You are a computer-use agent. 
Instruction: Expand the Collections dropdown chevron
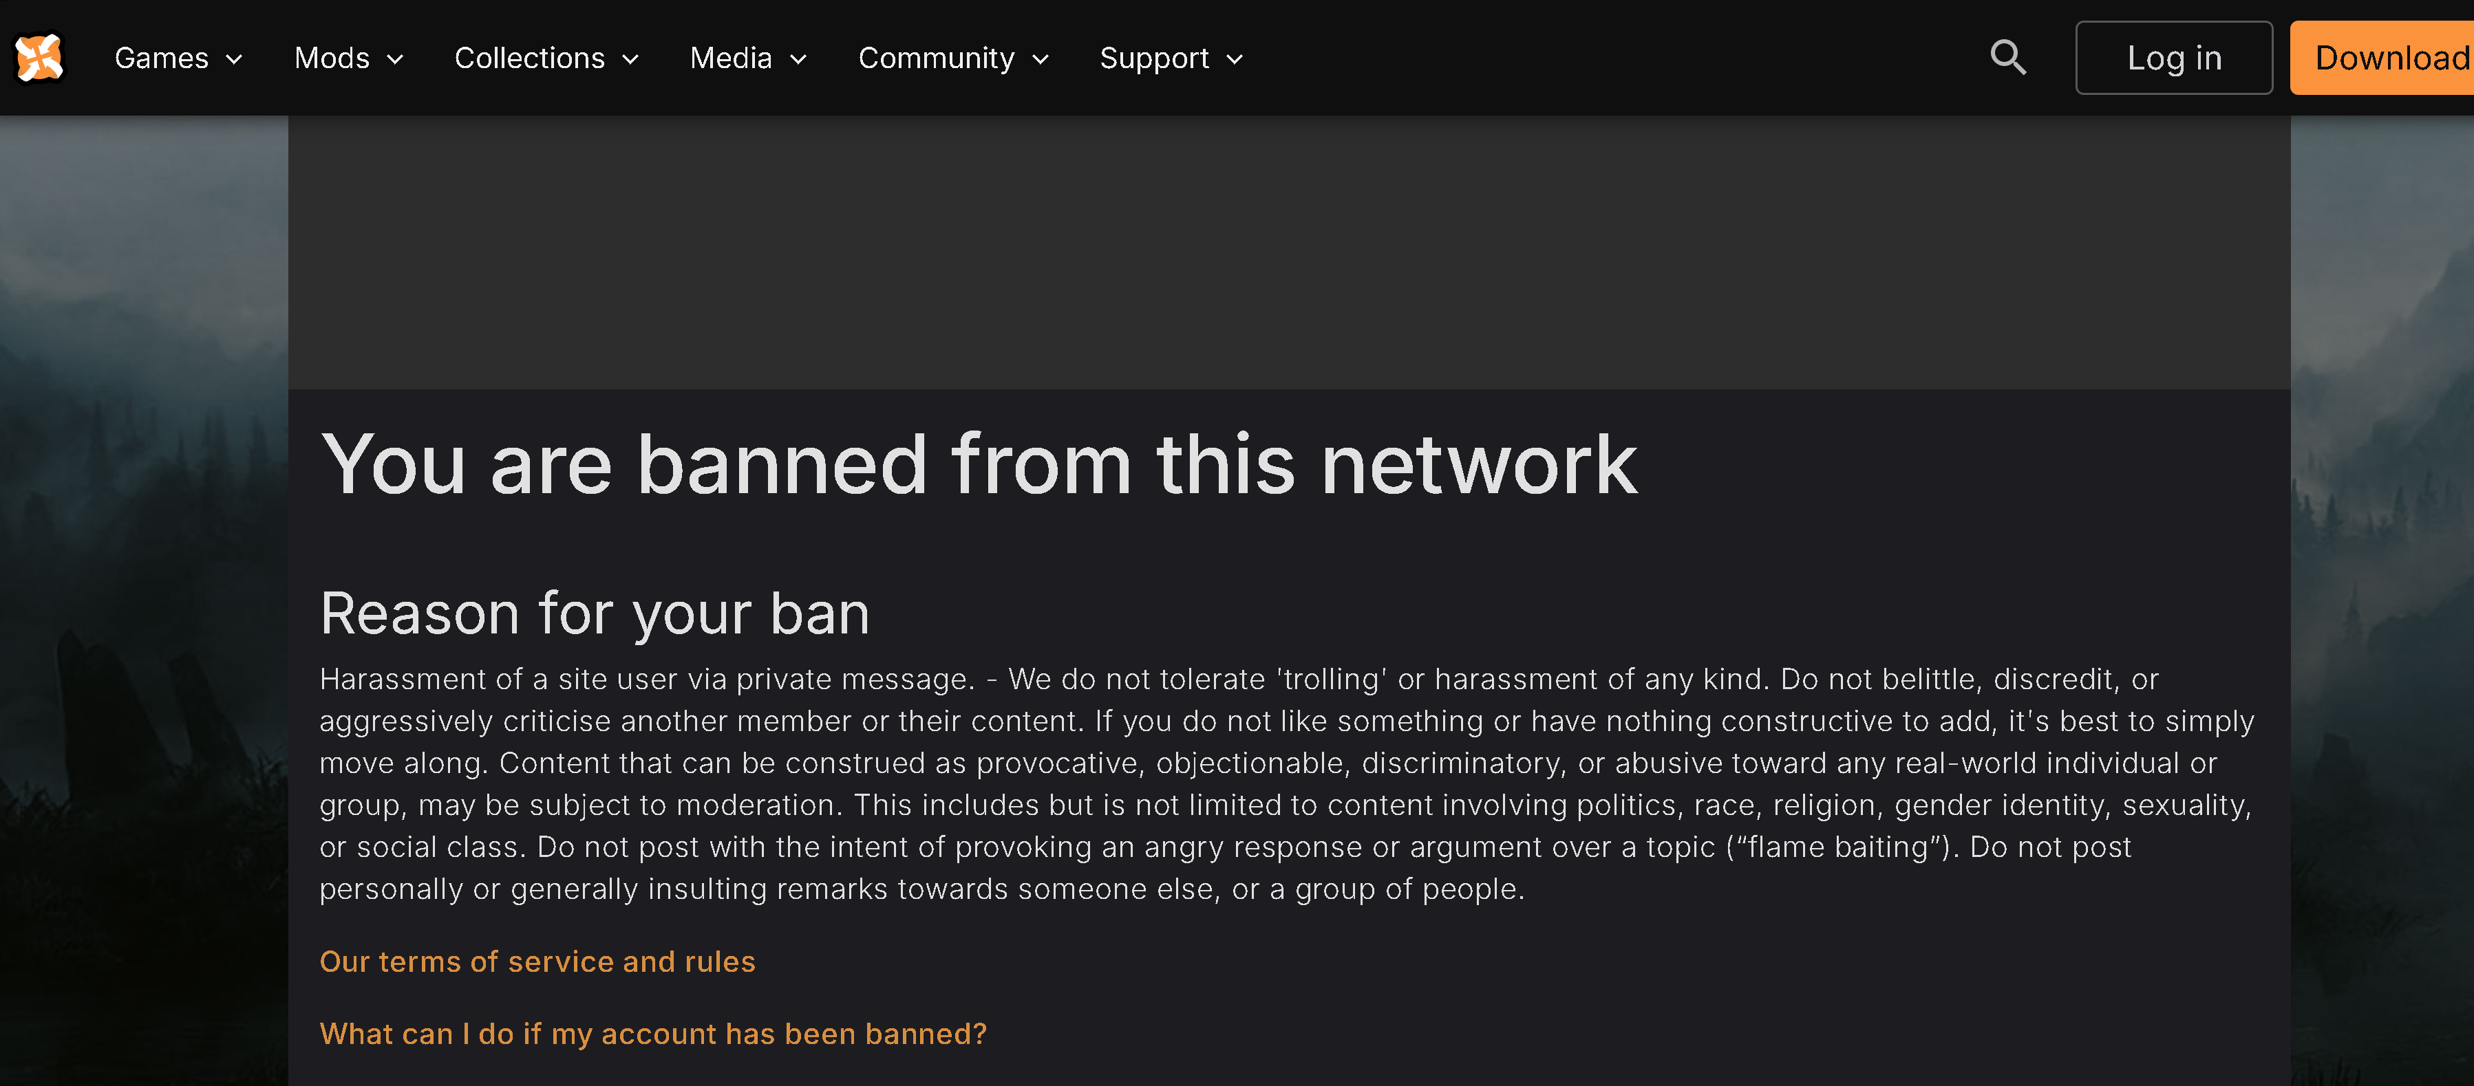click(630, 60)
